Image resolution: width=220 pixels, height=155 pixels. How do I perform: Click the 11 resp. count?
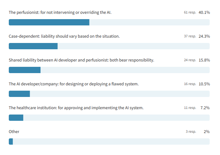(190, 108)
